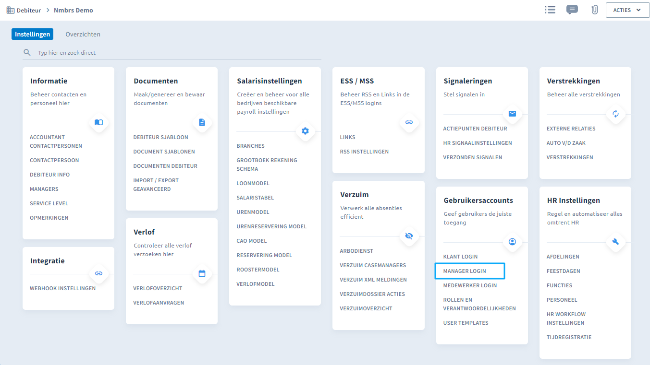This screenshot has height=365, width=650.
Task: Open Branches under Salarisinstellingen
Action: [x=250, y=146]
